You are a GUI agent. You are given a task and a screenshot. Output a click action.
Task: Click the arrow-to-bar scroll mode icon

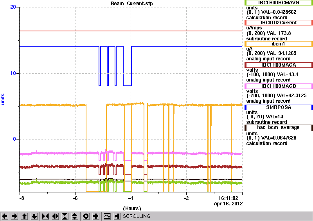click(117, 216)
